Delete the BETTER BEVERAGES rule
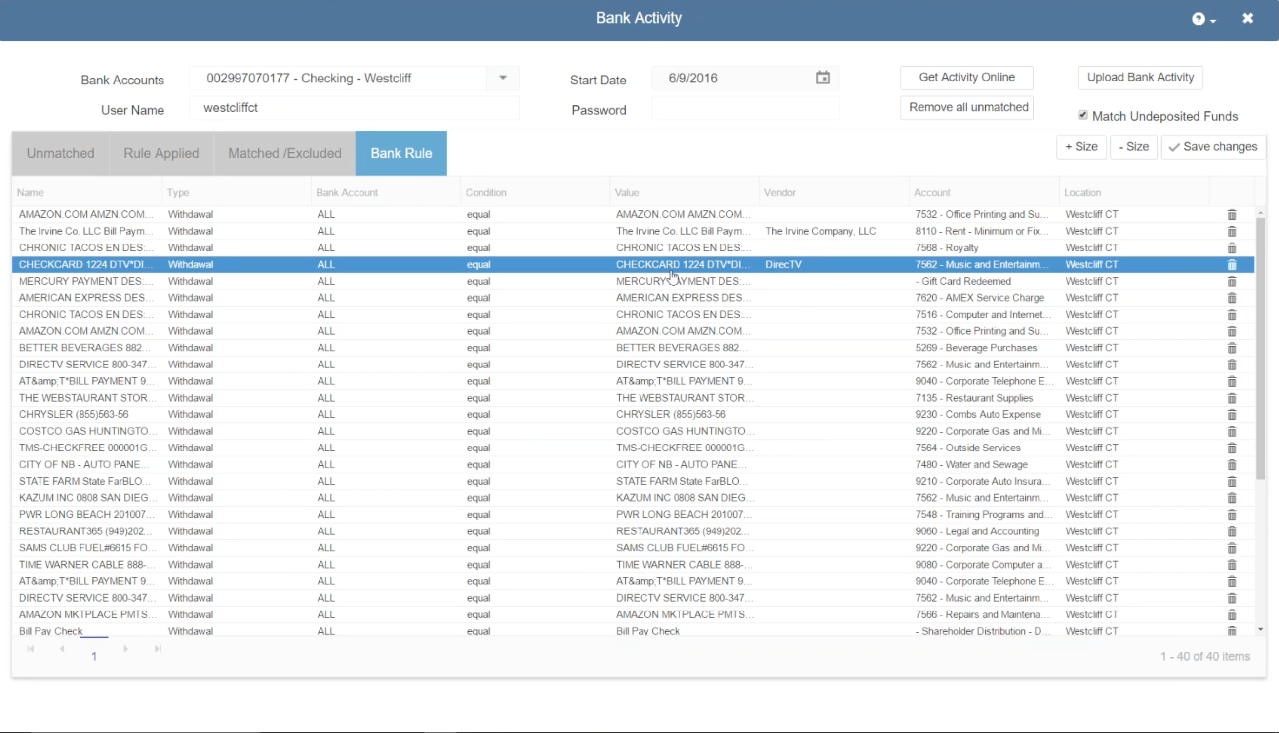Image resolution: width=1279 pixels, height=733 pixels. (1231, 348)
